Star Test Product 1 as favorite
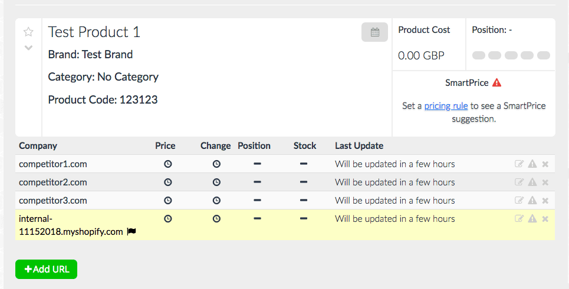The height and width of the screenshot is (289, 569). point(28,32)
